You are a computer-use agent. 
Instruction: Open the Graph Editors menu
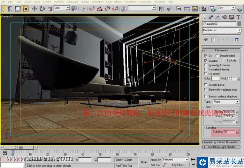114,2
